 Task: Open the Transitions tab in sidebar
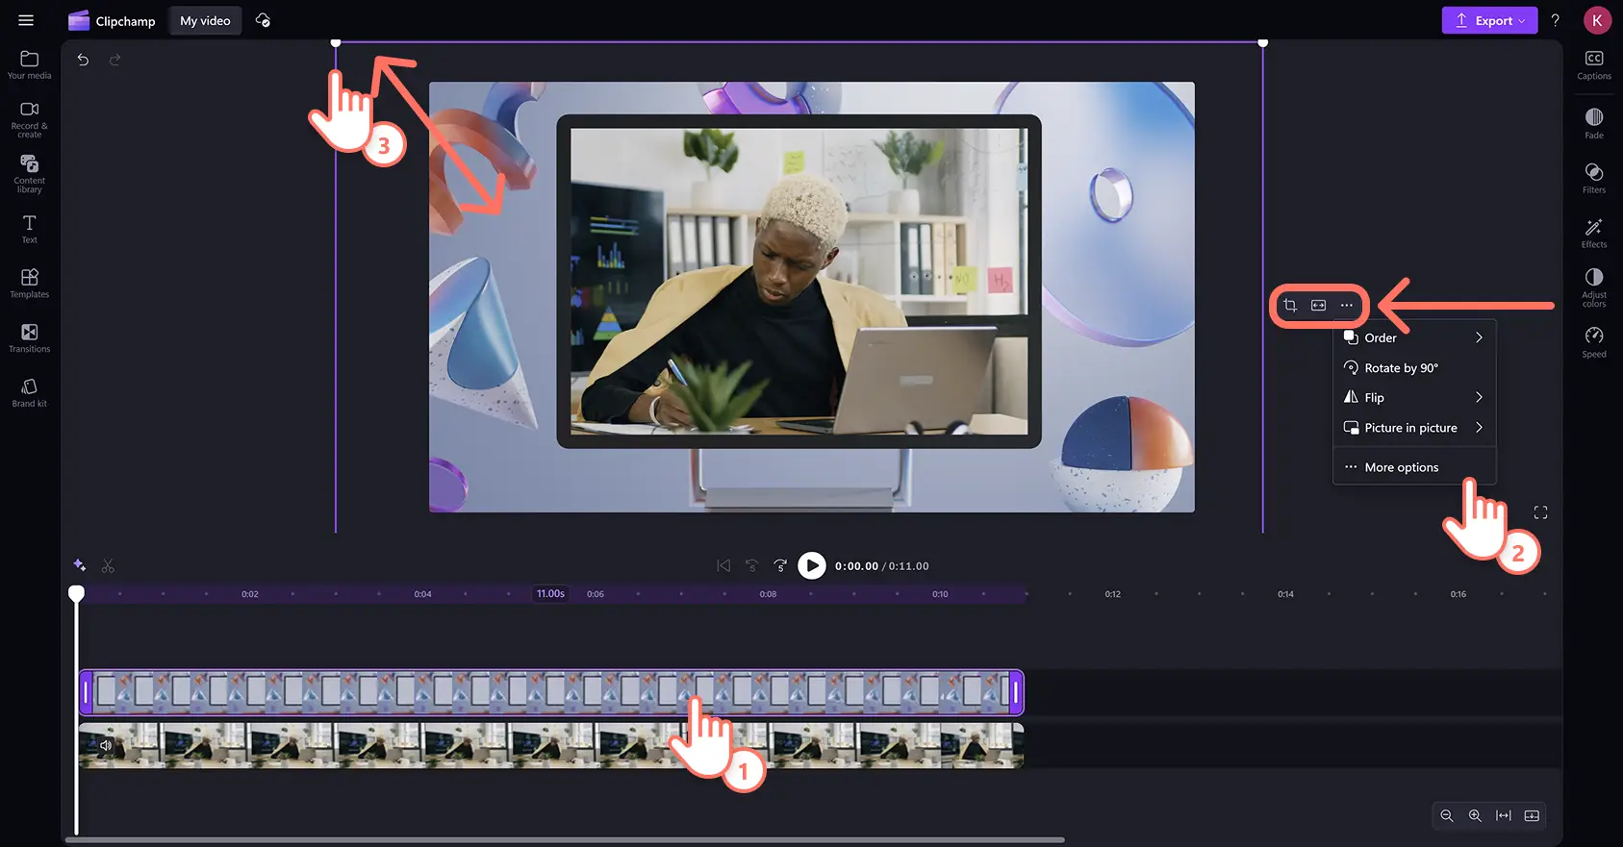coord(29,337)
